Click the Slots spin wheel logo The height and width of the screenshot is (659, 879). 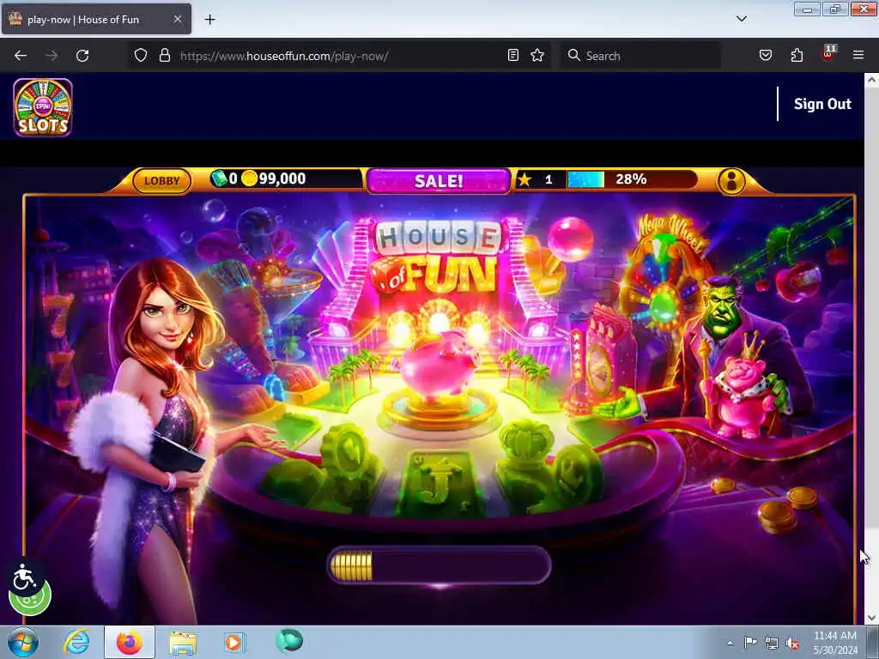pyautogui.click(x=43, y=107)
